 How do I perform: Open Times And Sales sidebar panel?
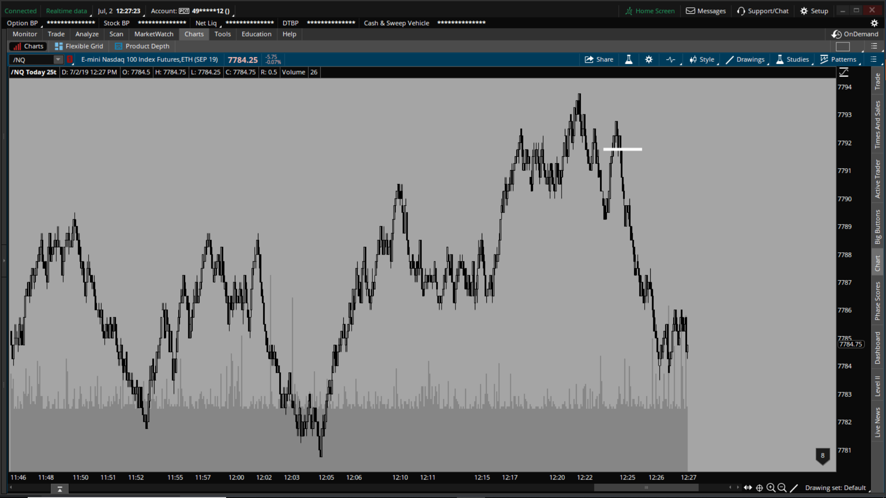coord(877,125)
